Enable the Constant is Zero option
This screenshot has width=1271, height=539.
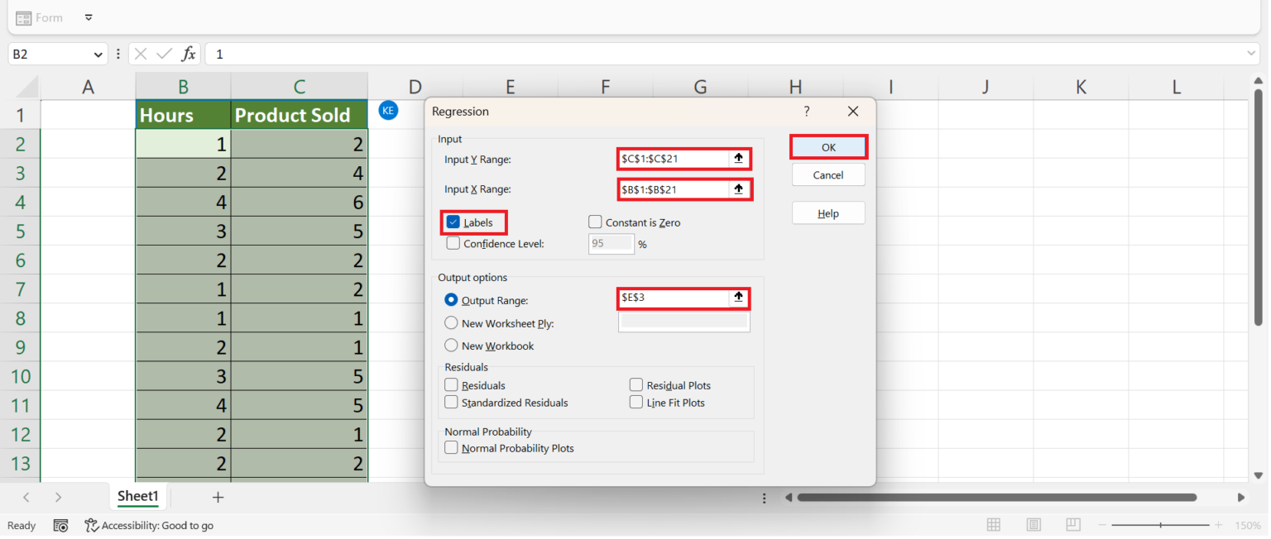tap(595, 222)
